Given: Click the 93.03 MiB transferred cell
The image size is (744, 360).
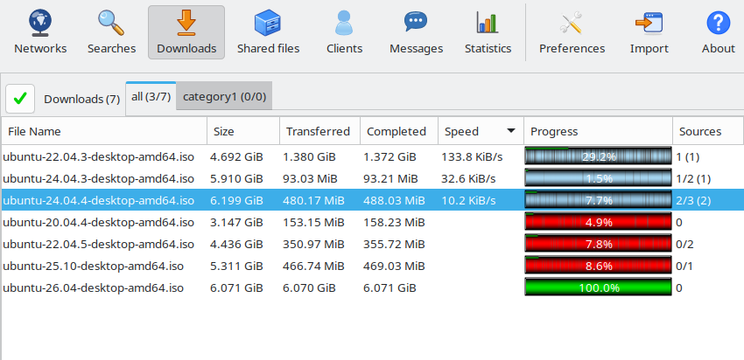Looking at the screenshot, I should (310, 178).
